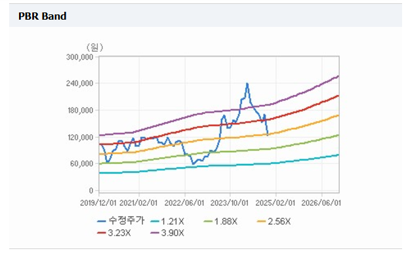This screenshot has height=255, width=408.
Task: Click the PBR Band heading
Action: click(43, 16)
